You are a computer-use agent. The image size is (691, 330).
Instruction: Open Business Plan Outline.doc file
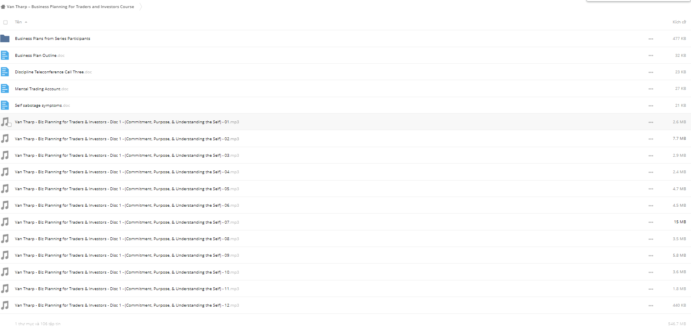point(40,56)
